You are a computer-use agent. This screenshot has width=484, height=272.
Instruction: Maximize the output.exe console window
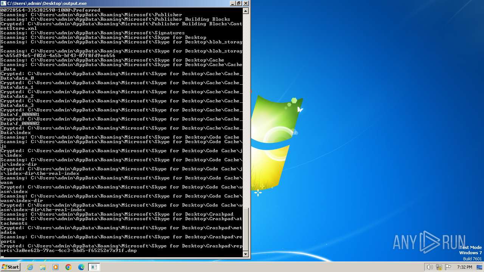coord(239,3)
